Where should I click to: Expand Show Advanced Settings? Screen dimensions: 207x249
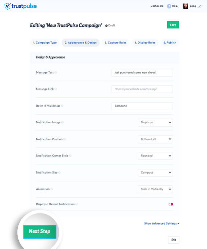[162, 224]
